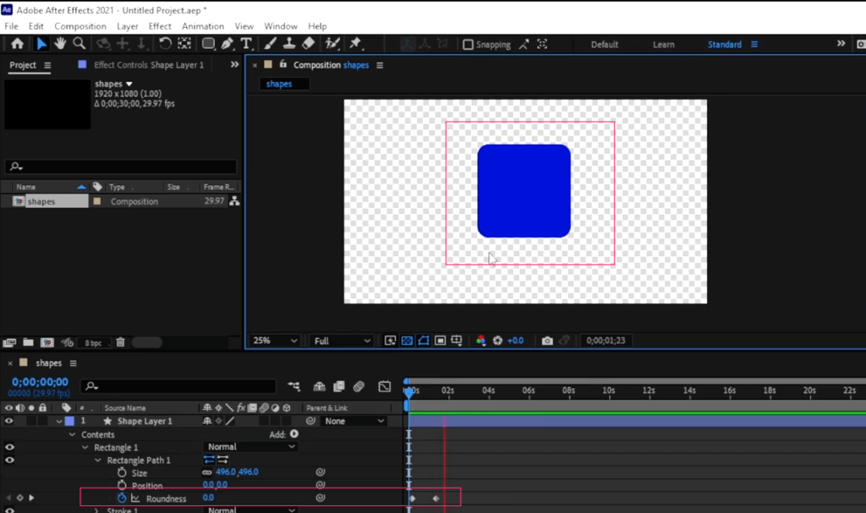This screenshot has height=513, width=866.
Task: Open the Learn workspace
Action: click(664, 44)
